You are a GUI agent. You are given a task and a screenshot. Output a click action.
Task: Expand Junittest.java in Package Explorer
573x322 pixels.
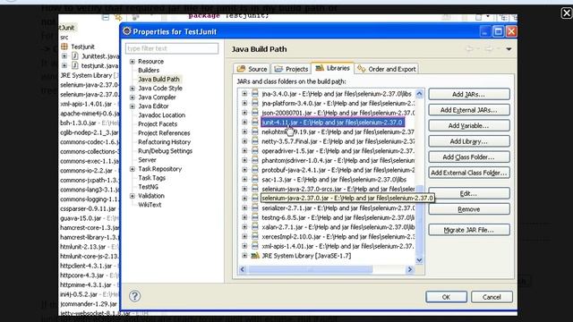click(64, 55)
